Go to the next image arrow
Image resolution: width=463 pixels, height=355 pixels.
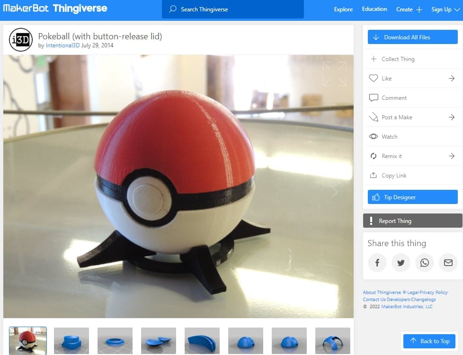334,192
